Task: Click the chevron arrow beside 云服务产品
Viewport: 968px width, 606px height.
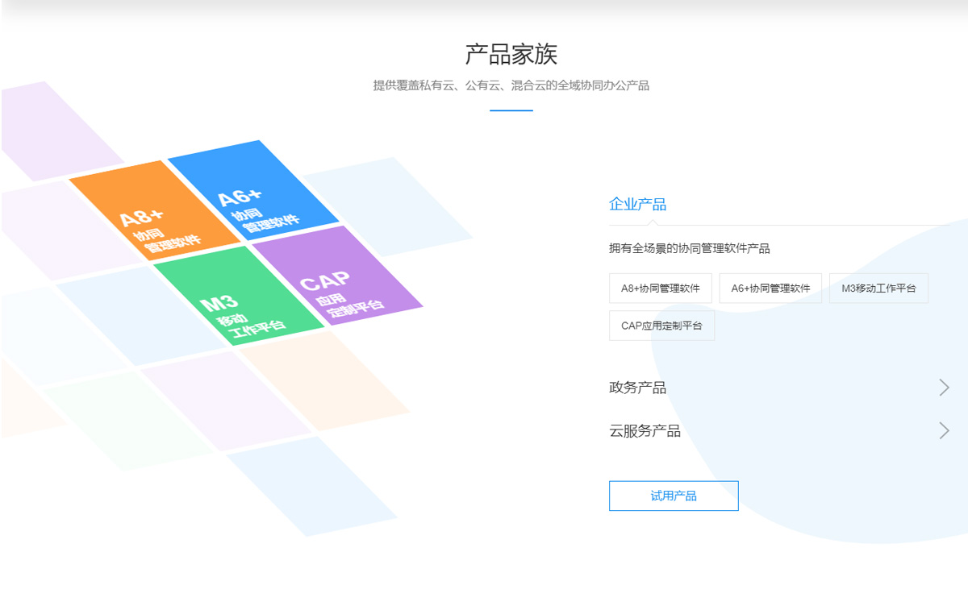Action: (944, 431)
